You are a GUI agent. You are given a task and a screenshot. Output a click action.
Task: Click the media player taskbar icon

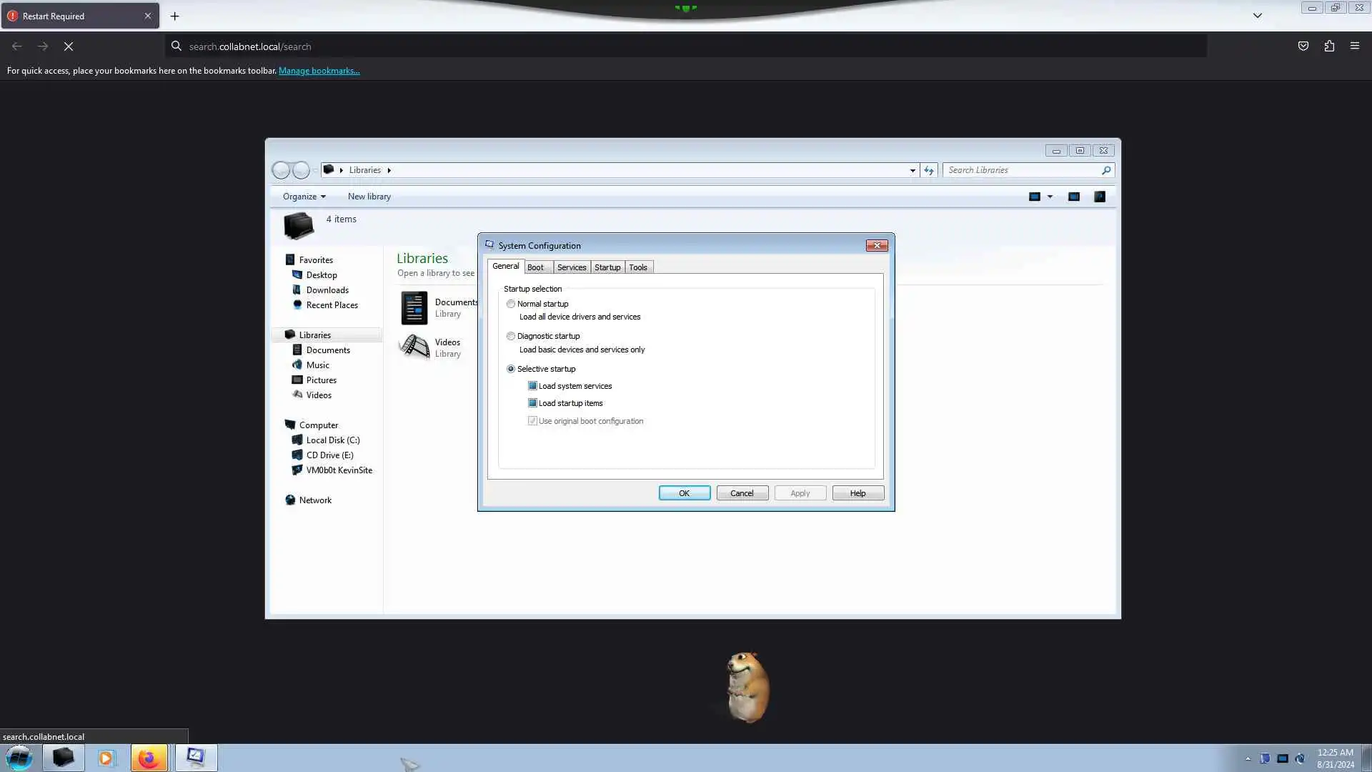pyautogui.click(x=106, y=758)
